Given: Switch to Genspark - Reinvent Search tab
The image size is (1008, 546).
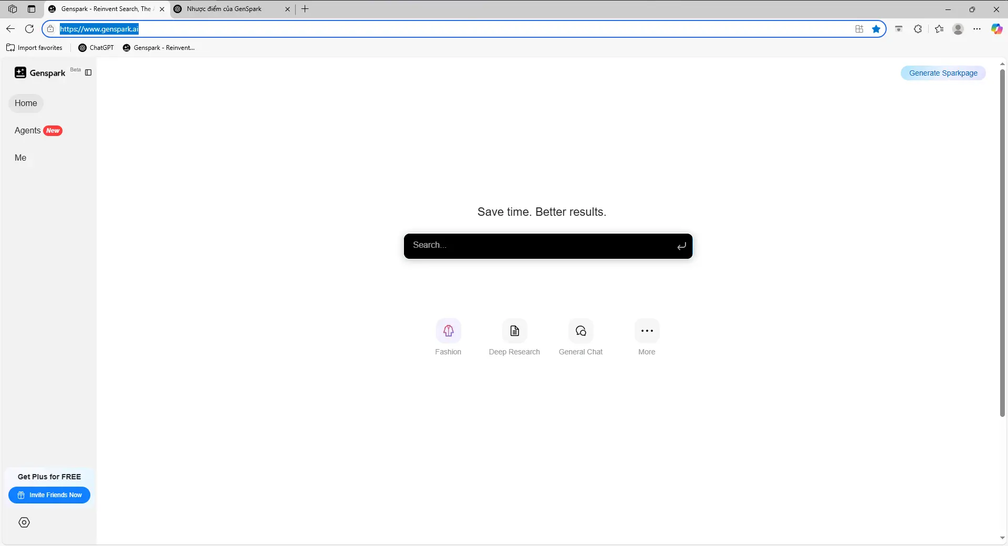Looking at the screenshot, I should pos(107,9).
